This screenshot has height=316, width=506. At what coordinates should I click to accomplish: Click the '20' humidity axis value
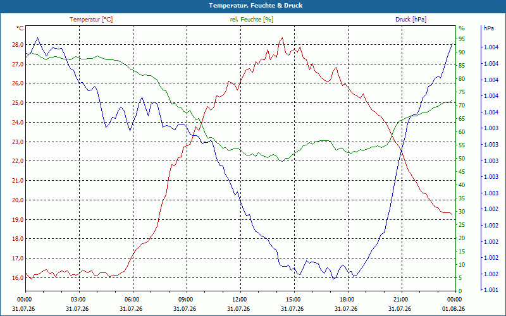(x=462, y=238)
